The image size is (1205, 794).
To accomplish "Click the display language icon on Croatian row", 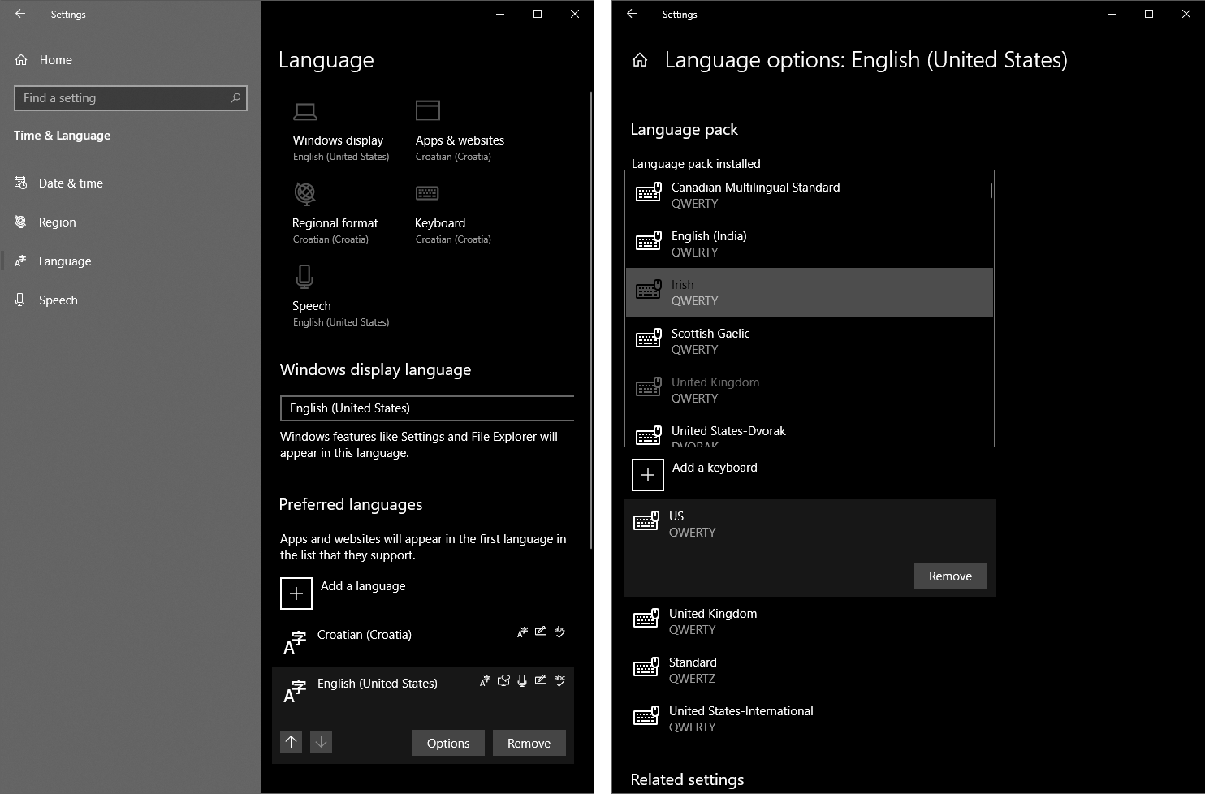I will click(522, 632).
